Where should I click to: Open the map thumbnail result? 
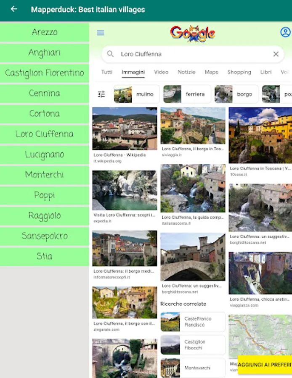(260, 336)
